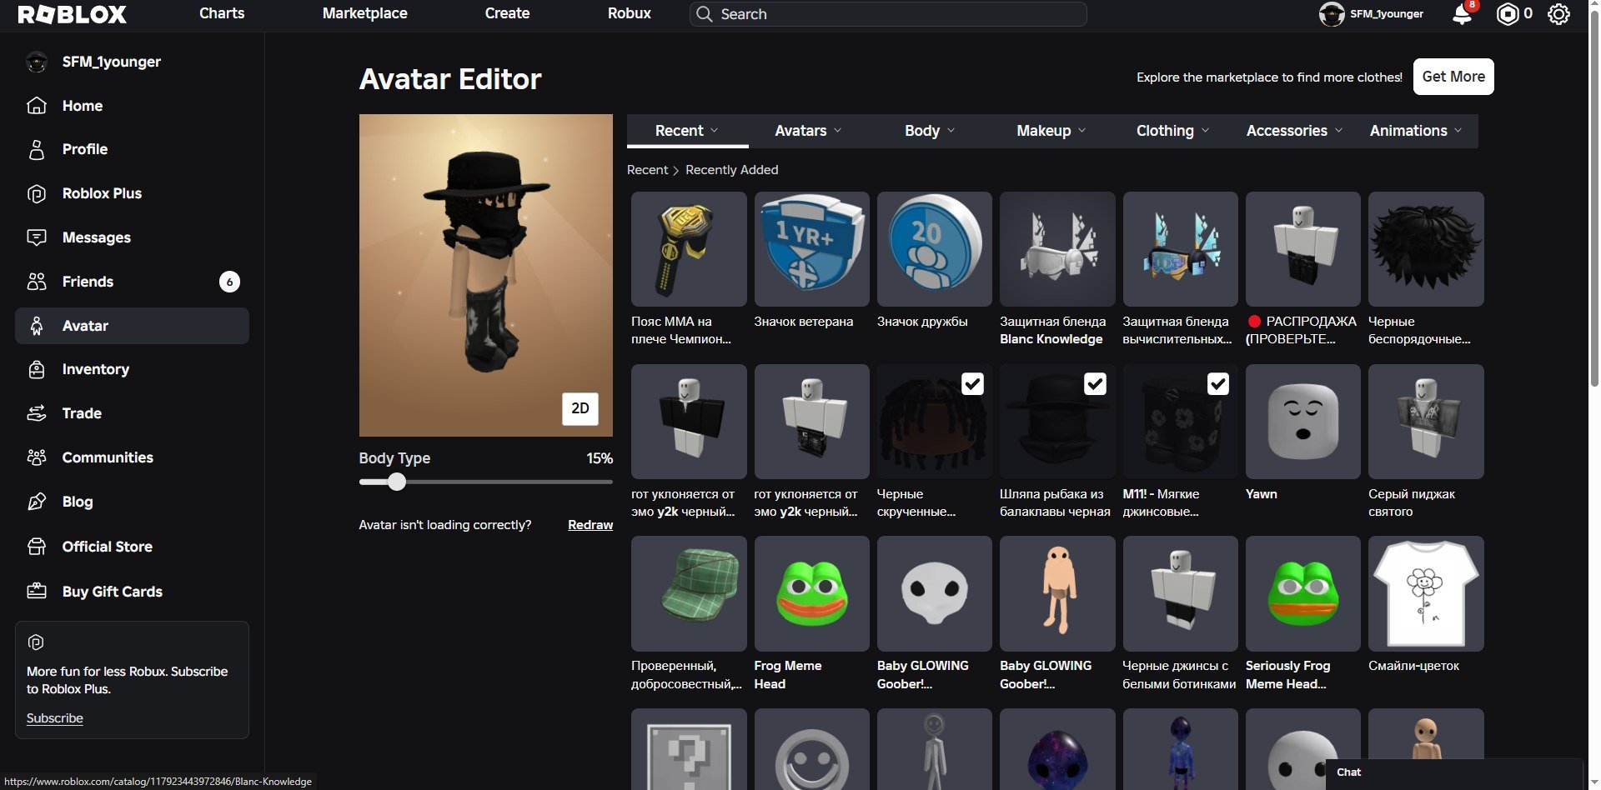The width and height of the screenshot is (1601, 790).
Task: Click the Inventory icon in sidebar
Action: point(37,369)
